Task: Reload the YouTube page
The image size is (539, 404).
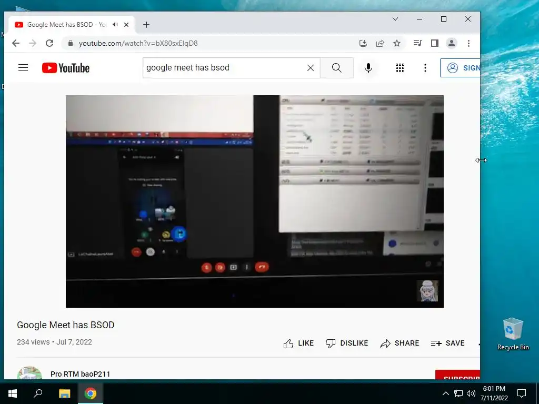Action: coord(49,43)
